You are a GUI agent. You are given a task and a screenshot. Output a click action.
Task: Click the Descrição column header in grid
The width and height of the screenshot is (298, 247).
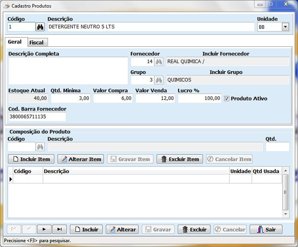click(x=136, y=171)
